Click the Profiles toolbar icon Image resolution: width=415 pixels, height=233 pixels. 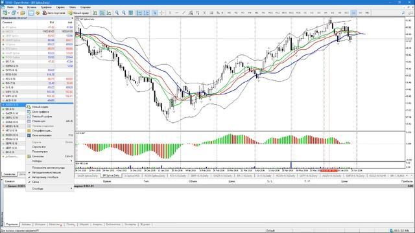point(14,13)
